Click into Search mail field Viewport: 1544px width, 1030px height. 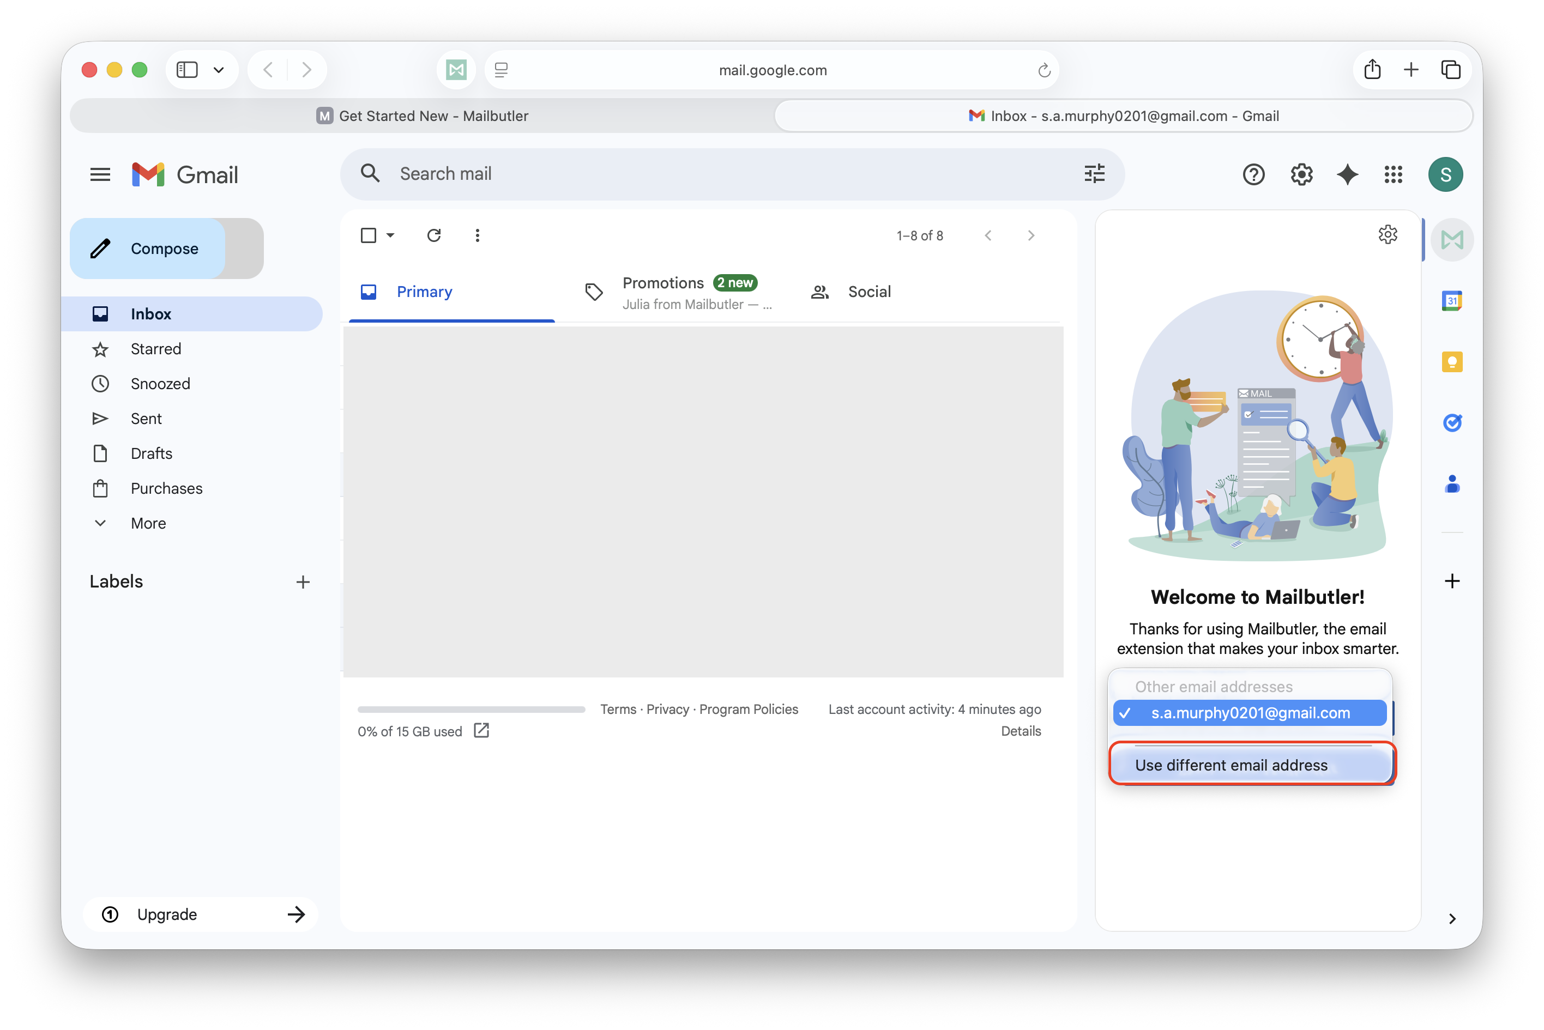733,173
